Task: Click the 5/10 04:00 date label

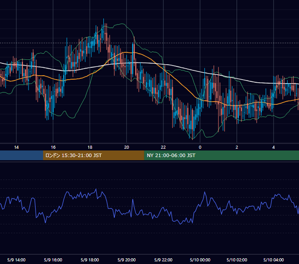Action: (273, 260)
